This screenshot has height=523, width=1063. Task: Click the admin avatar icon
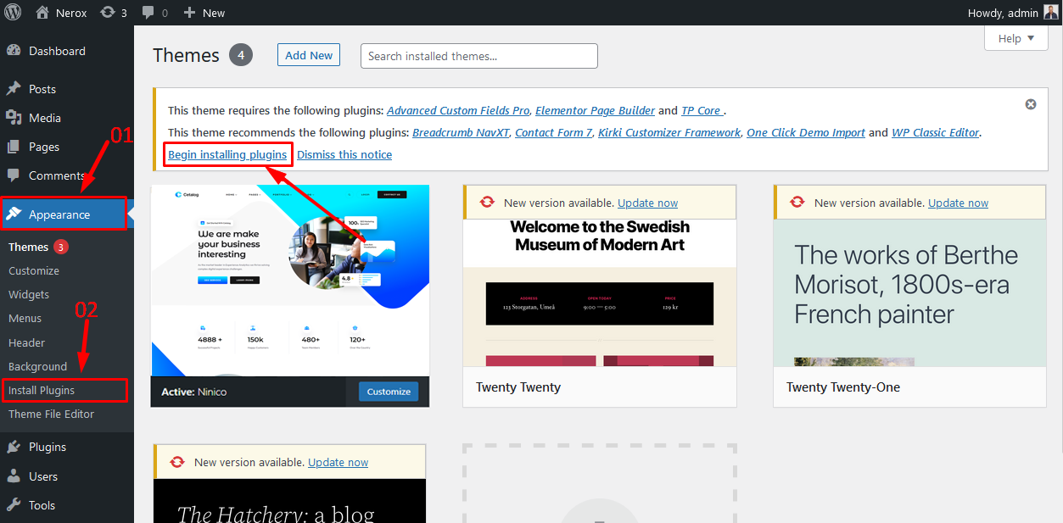(1050, 13)
